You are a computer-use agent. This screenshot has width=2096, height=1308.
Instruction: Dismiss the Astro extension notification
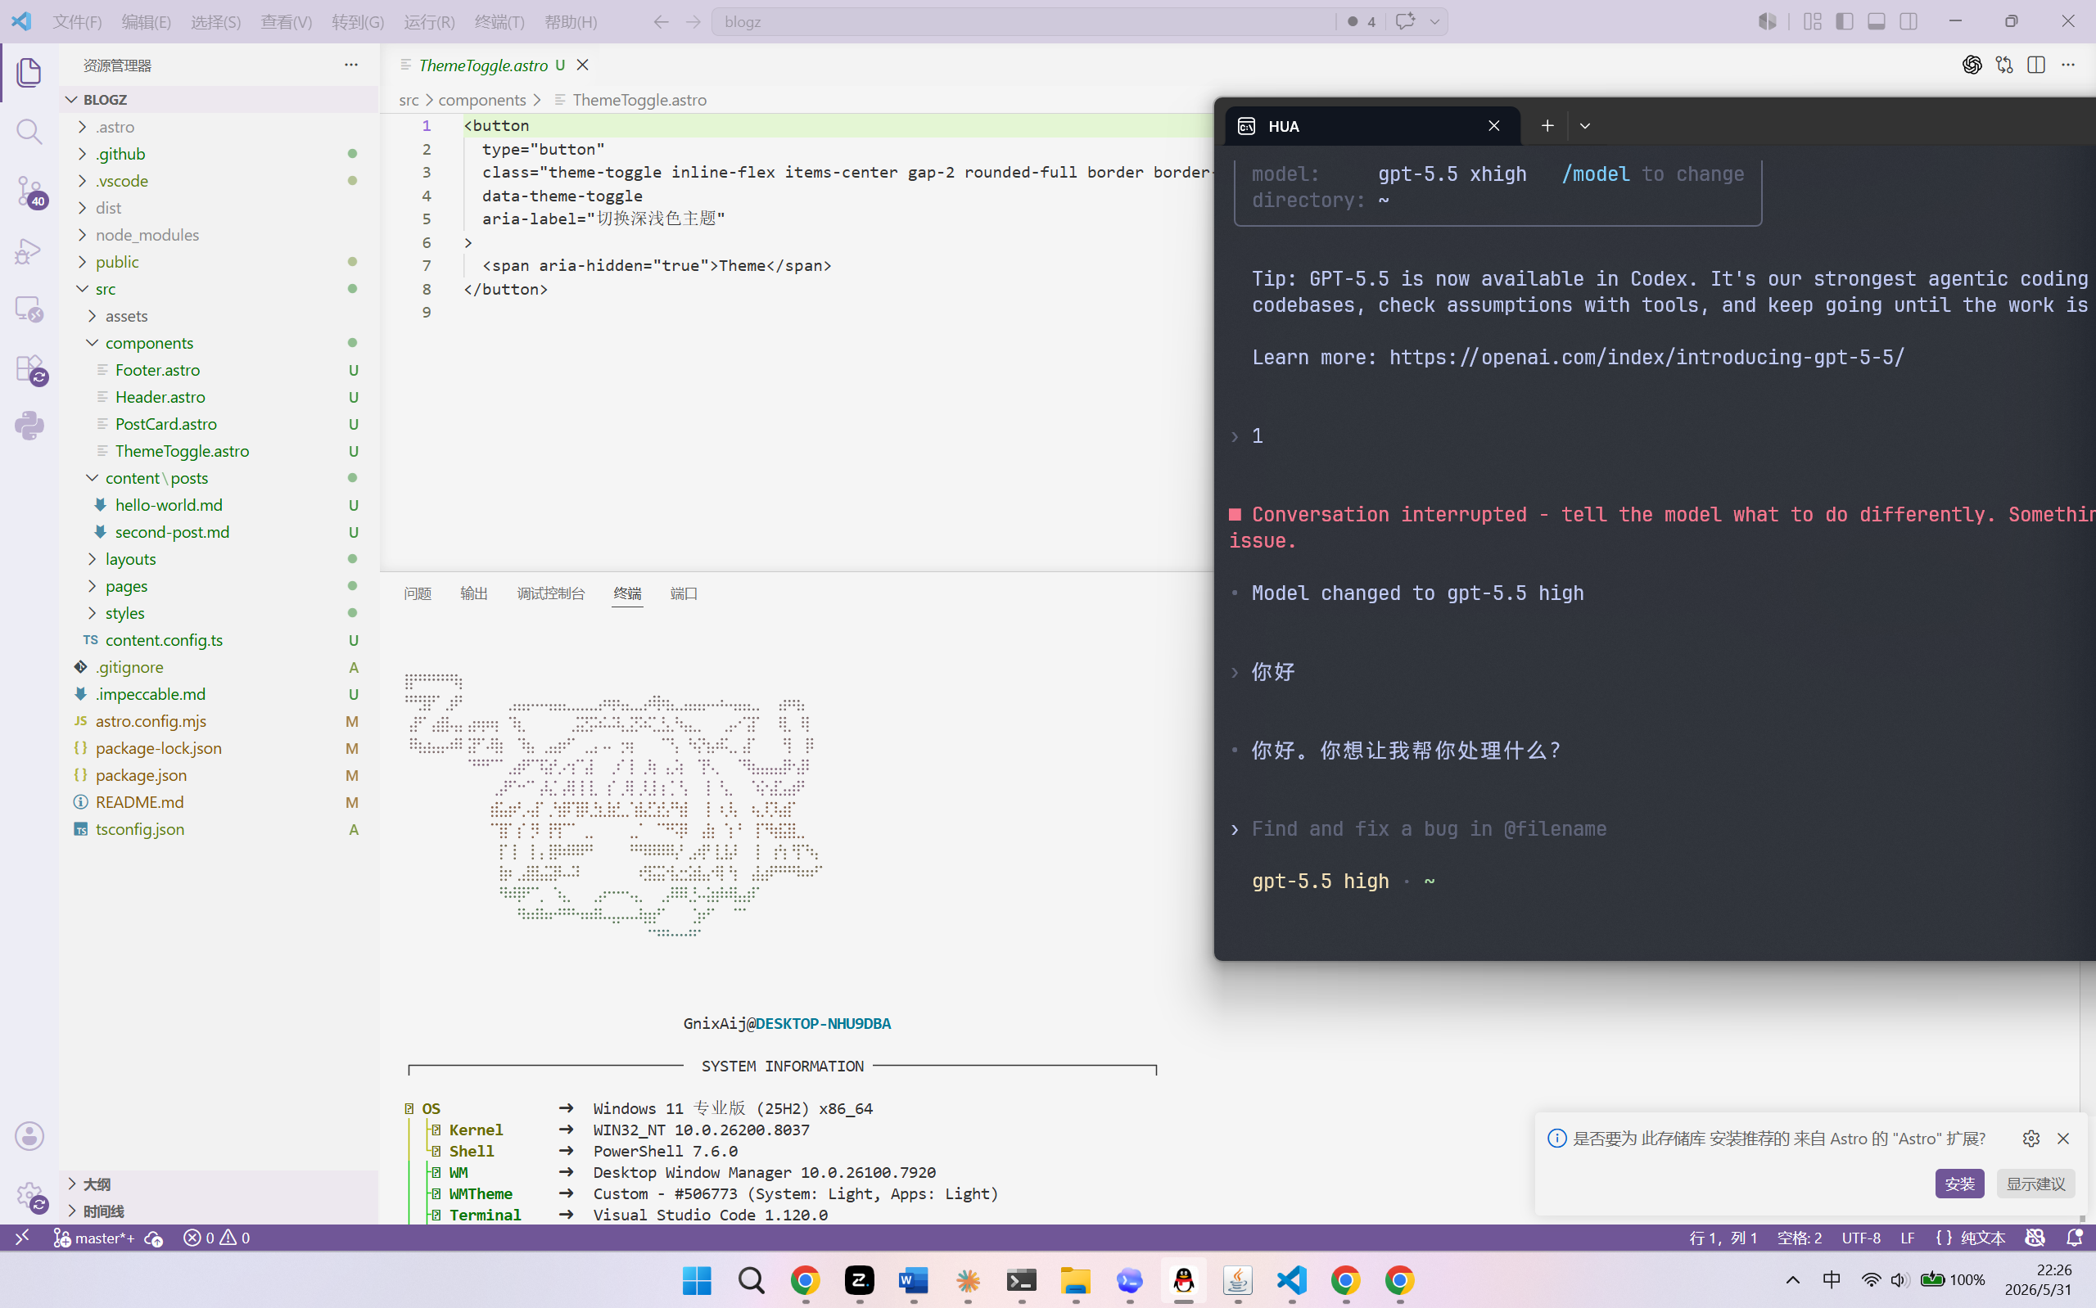click(2063, 1139)
